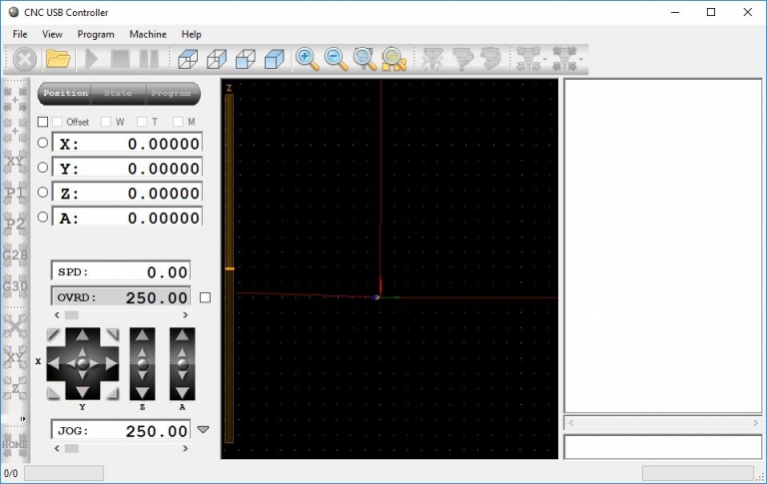Open the Machine menu
This screenshot has height=484, width=767.
[x=148, y=34]
